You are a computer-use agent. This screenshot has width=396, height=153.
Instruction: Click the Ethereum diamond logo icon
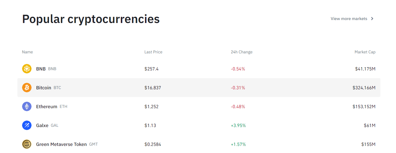[x=27, y=106]
